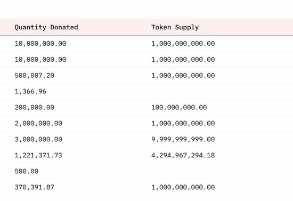Click the Quantity Donated column header
293x201 pixels.
tap(46, 27)
